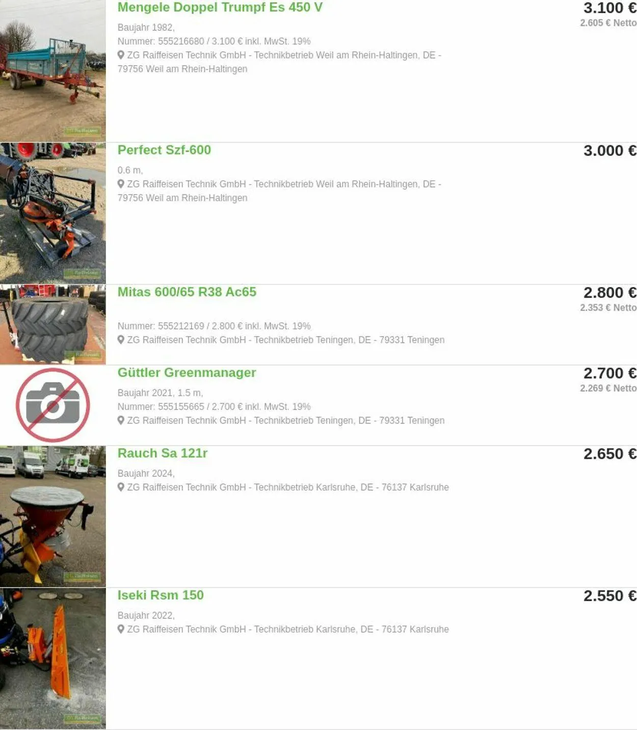Open the Güttler Greenmanager listing title
This screenshot has width=637, height=730.
187,373
